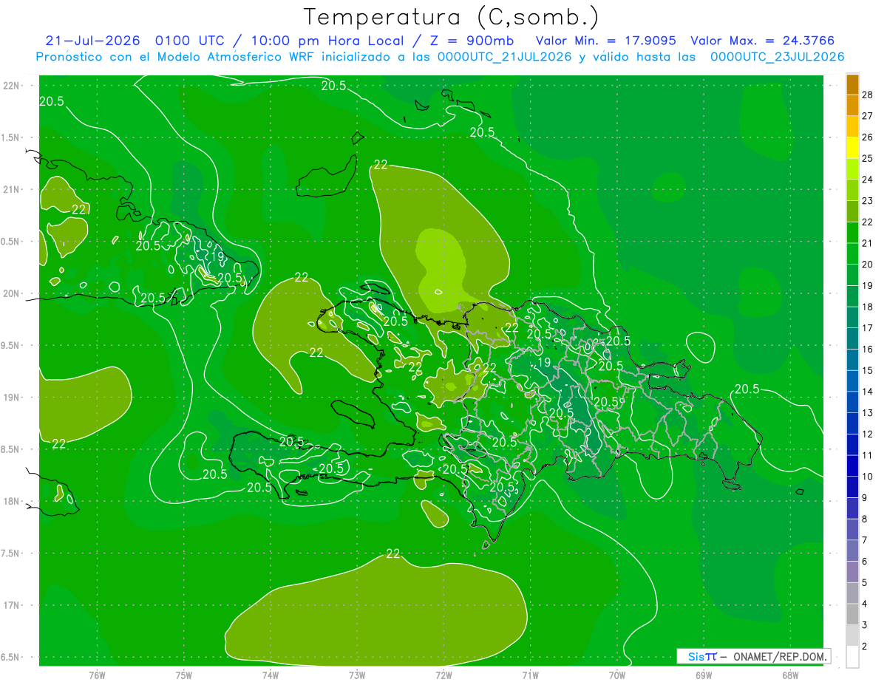Click the '74W' longitude axis label
Viewport: 887px width, 685px height.
[x=271, y=675]
